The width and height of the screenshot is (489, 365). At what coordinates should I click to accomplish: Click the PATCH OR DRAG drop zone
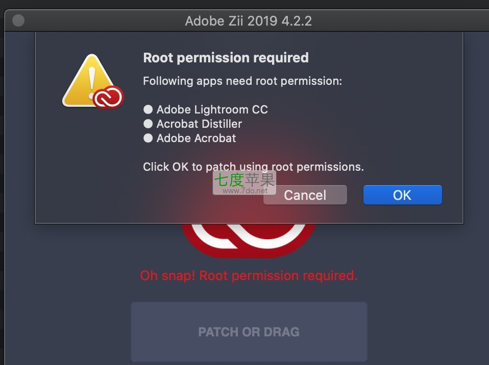(249, 331)
